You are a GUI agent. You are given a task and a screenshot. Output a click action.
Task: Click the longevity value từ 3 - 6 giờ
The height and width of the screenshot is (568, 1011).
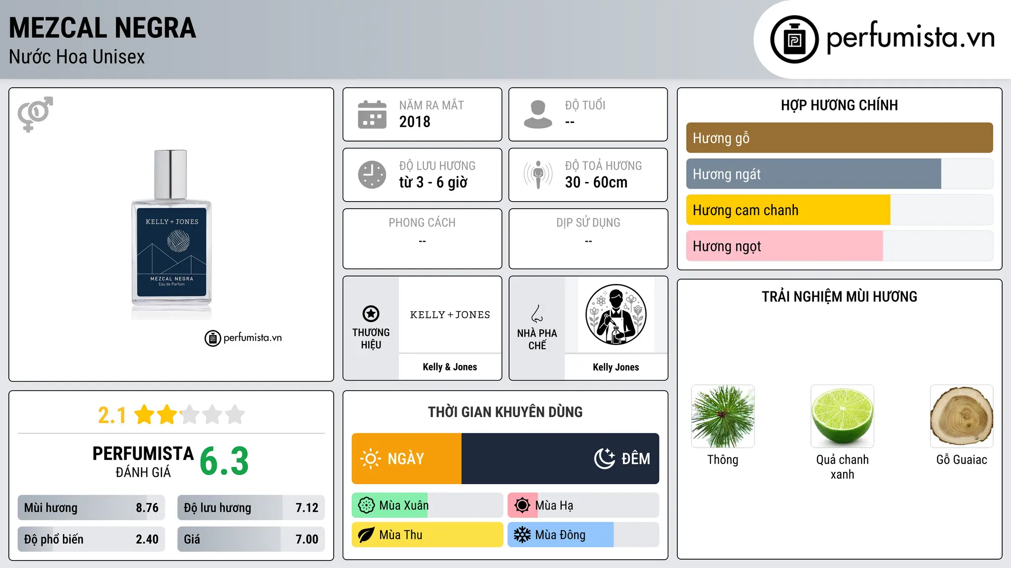[433, 182]
